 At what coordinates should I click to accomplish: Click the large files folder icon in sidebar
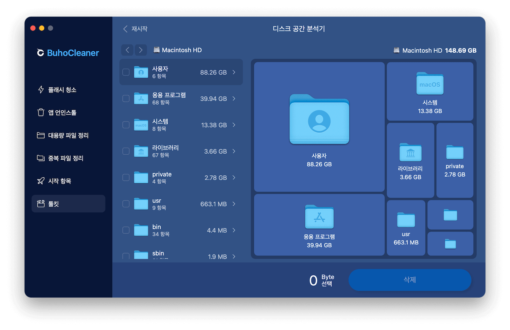[41, 135]
